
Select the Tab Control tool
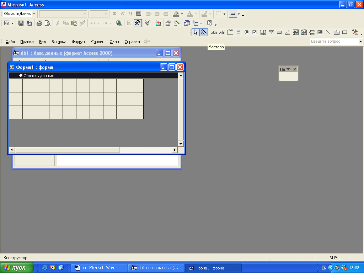(337, 32)
